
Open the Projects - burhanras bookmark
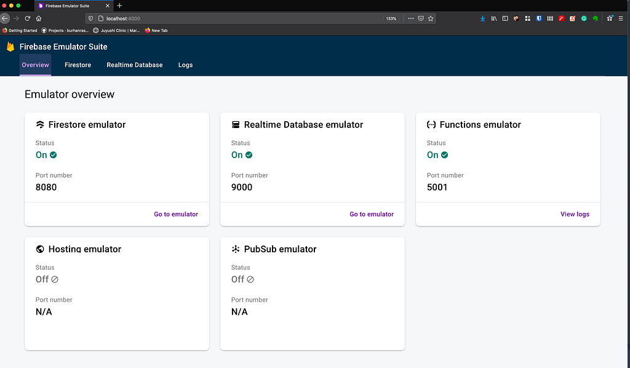click(x=65, y=31)
